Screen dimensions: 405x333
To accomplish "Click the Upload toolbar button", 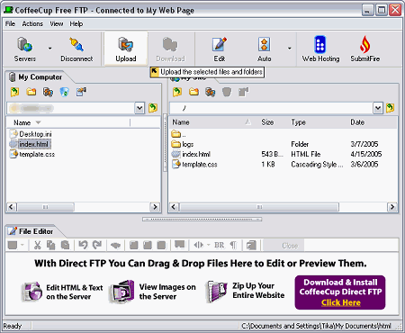I will pos(126,49).
